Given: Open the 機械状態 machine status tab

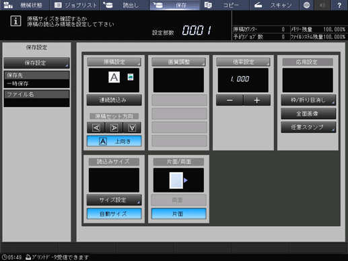Looking at the screenshot, I should coord(25,5).
